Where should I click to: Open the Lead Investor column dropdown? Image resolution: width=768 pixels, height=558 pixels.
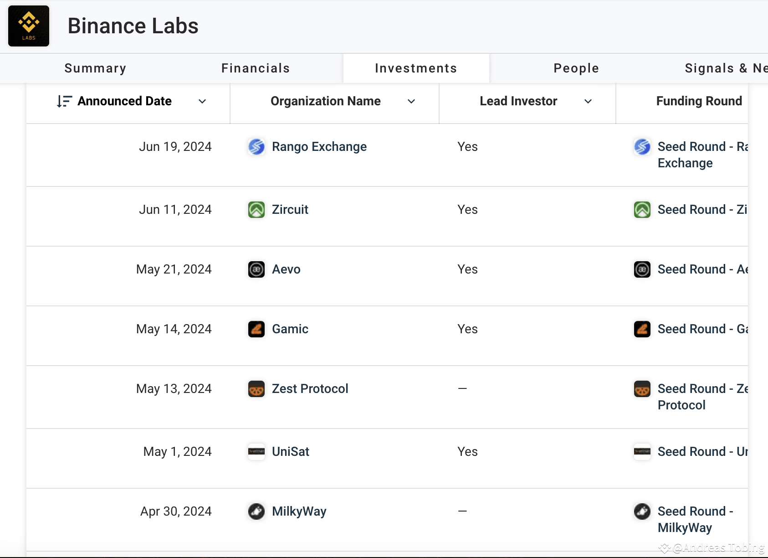point(588,101)
